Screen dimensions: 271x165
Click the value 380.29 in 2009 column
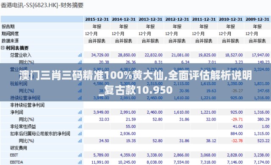click(x=263, y=119)
